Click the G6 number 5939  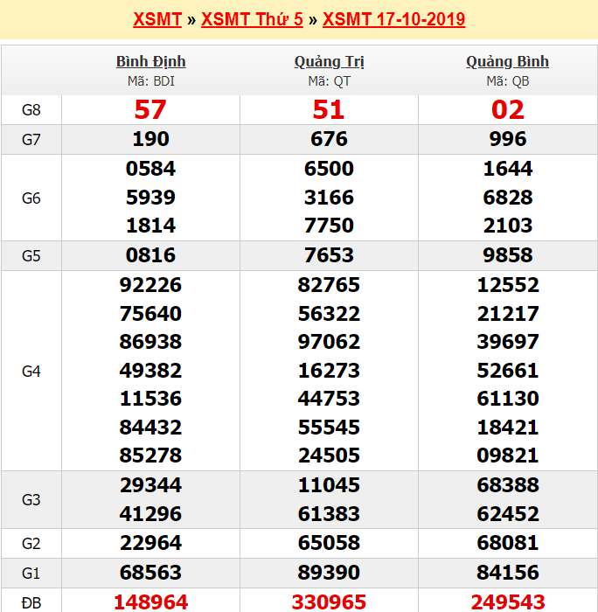pos(150,198)
